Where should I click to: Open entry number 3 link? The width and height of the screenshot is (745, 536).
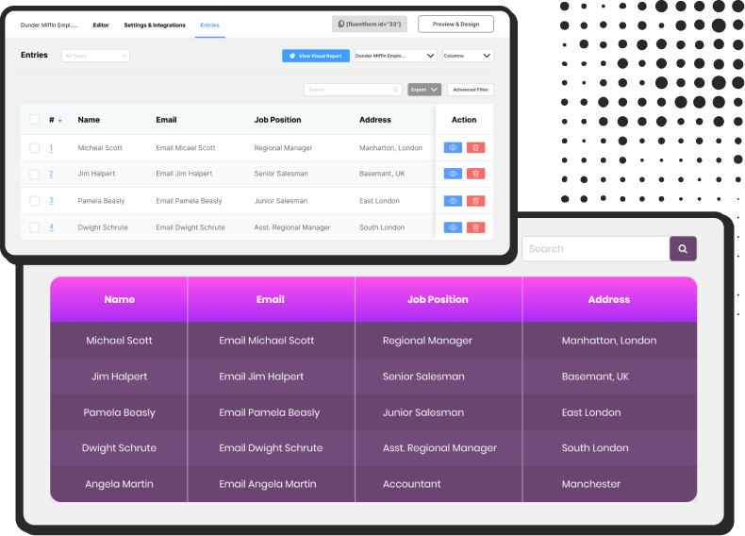(51, 201)
